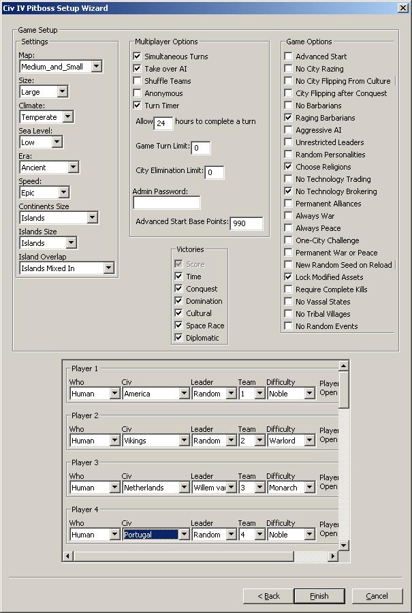Expand the Speed dropdown set to Epic
The width and height of the screenshot is (412, 613).
63,193
